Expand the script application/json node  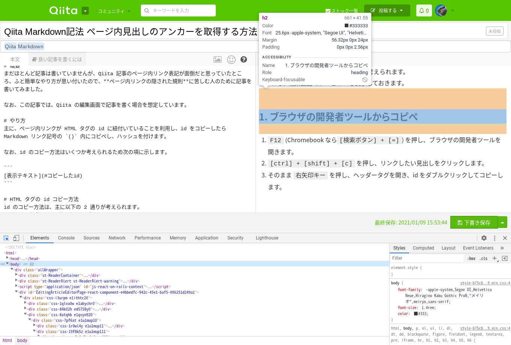pyautogui.click(x=16, y=286)
